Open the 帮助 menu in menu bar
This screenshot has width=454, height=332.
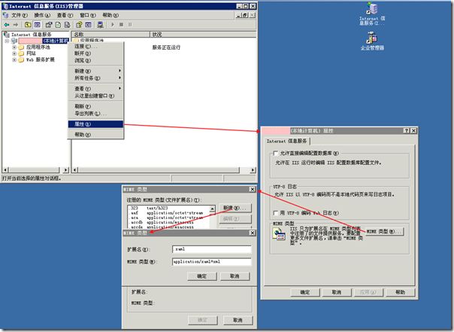[x=110, y=15]
